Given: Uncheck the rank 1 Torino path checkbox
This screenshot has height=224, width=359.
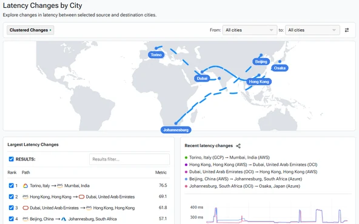Looking at the screenshot, I should [11, 185].
